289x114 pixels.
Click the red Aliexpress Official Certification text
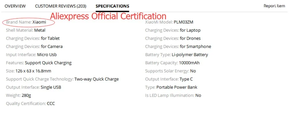tap(108, 16)
